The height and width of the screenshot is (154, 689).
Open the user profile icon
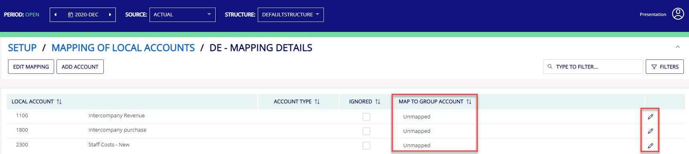tap(678, 14)
